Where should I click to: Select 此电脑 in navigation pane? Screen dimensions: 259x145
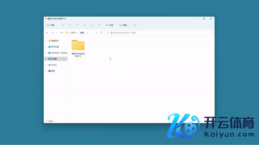[54, 59]
